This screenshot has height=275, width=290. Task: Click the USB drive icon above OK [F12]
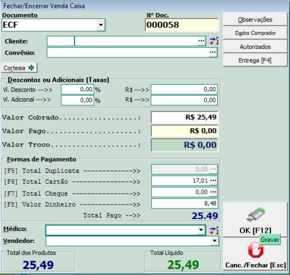pyautogui.click(x=256, y=215)
